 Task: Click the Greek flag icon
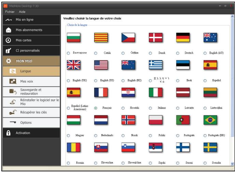tap(156, 65)
